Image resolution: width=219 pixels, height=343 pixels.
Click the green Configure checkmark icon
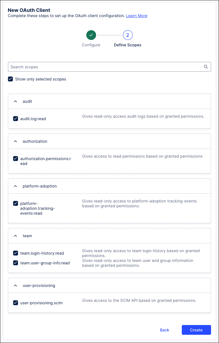[91, 35]
